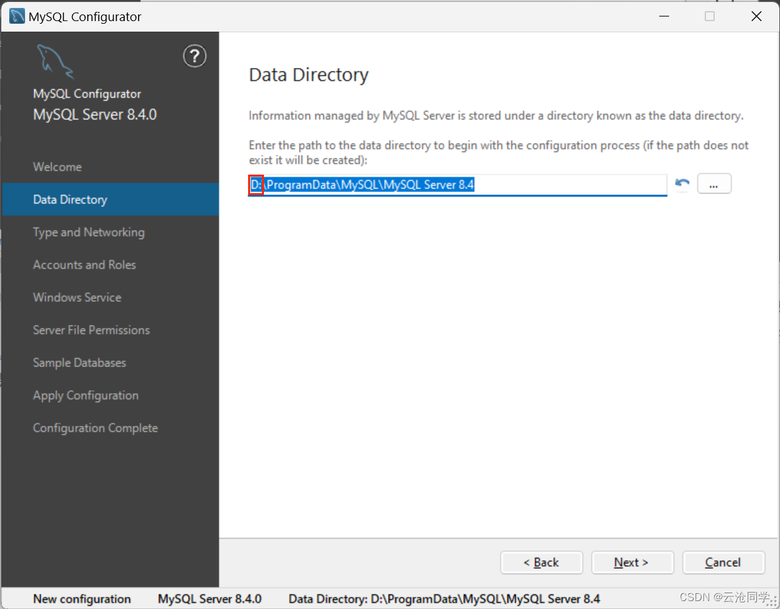Image resolution: width=780 pixels, height=609 pixels.
Task: Click the revert path undo arrow icon
Action: point(682,184)
